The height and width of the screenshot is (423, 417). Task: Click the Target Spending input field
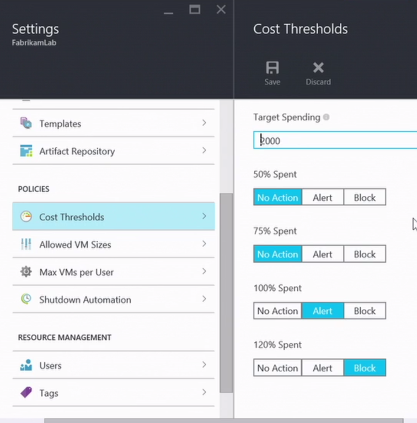click(335, 140)
